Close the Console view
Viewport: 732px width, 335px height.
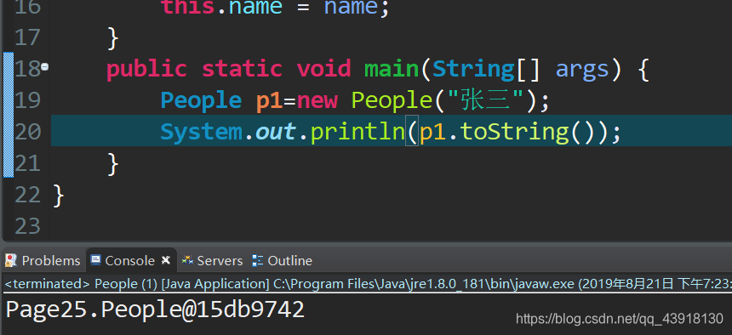[x=166, y=260]
